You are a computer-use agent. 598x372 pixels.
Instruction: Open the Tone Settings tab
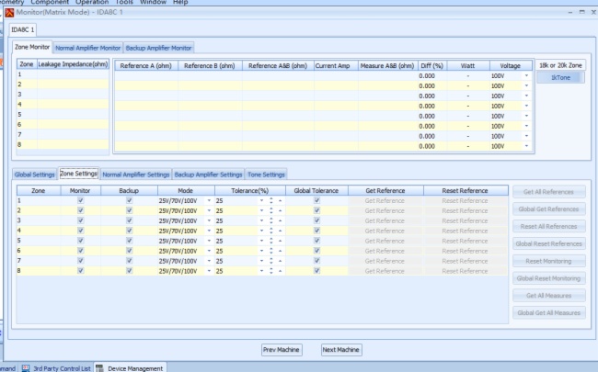(266, 174)
